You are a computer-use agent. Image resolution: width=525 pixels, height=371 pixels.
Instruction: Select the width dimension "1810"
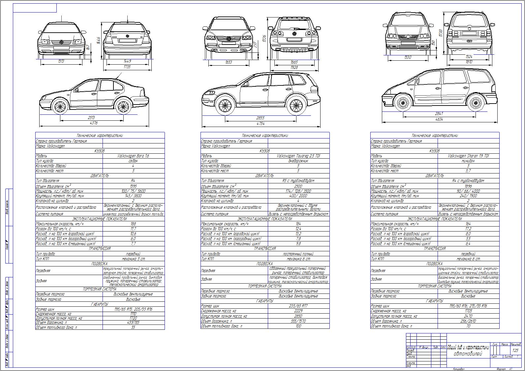click(x=469, y=62)
